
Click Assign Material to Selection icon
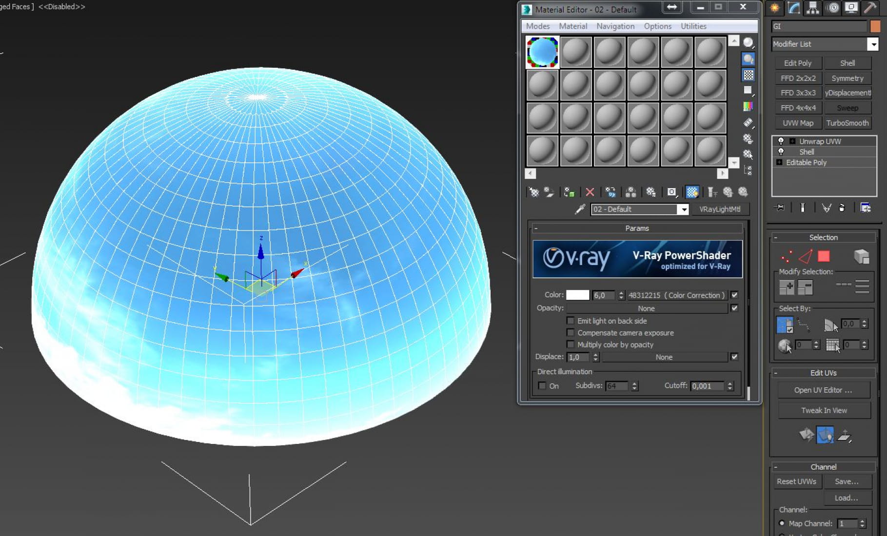pos(569,192)
